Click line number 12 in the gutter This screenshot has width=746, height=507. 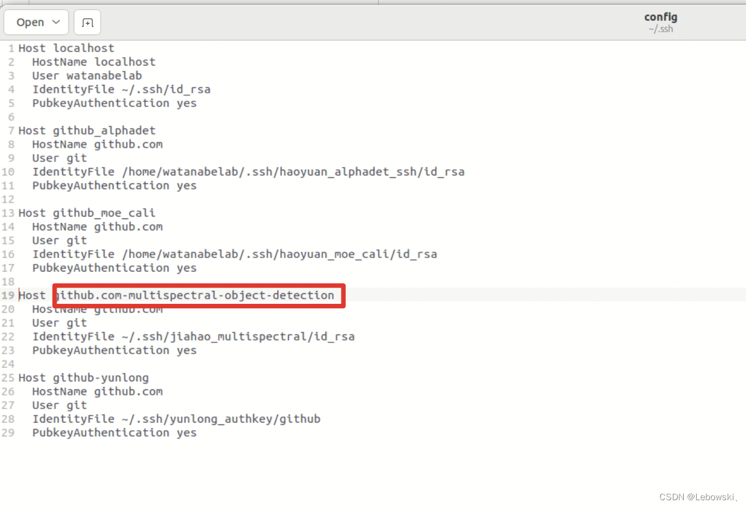tap(8, 199)
